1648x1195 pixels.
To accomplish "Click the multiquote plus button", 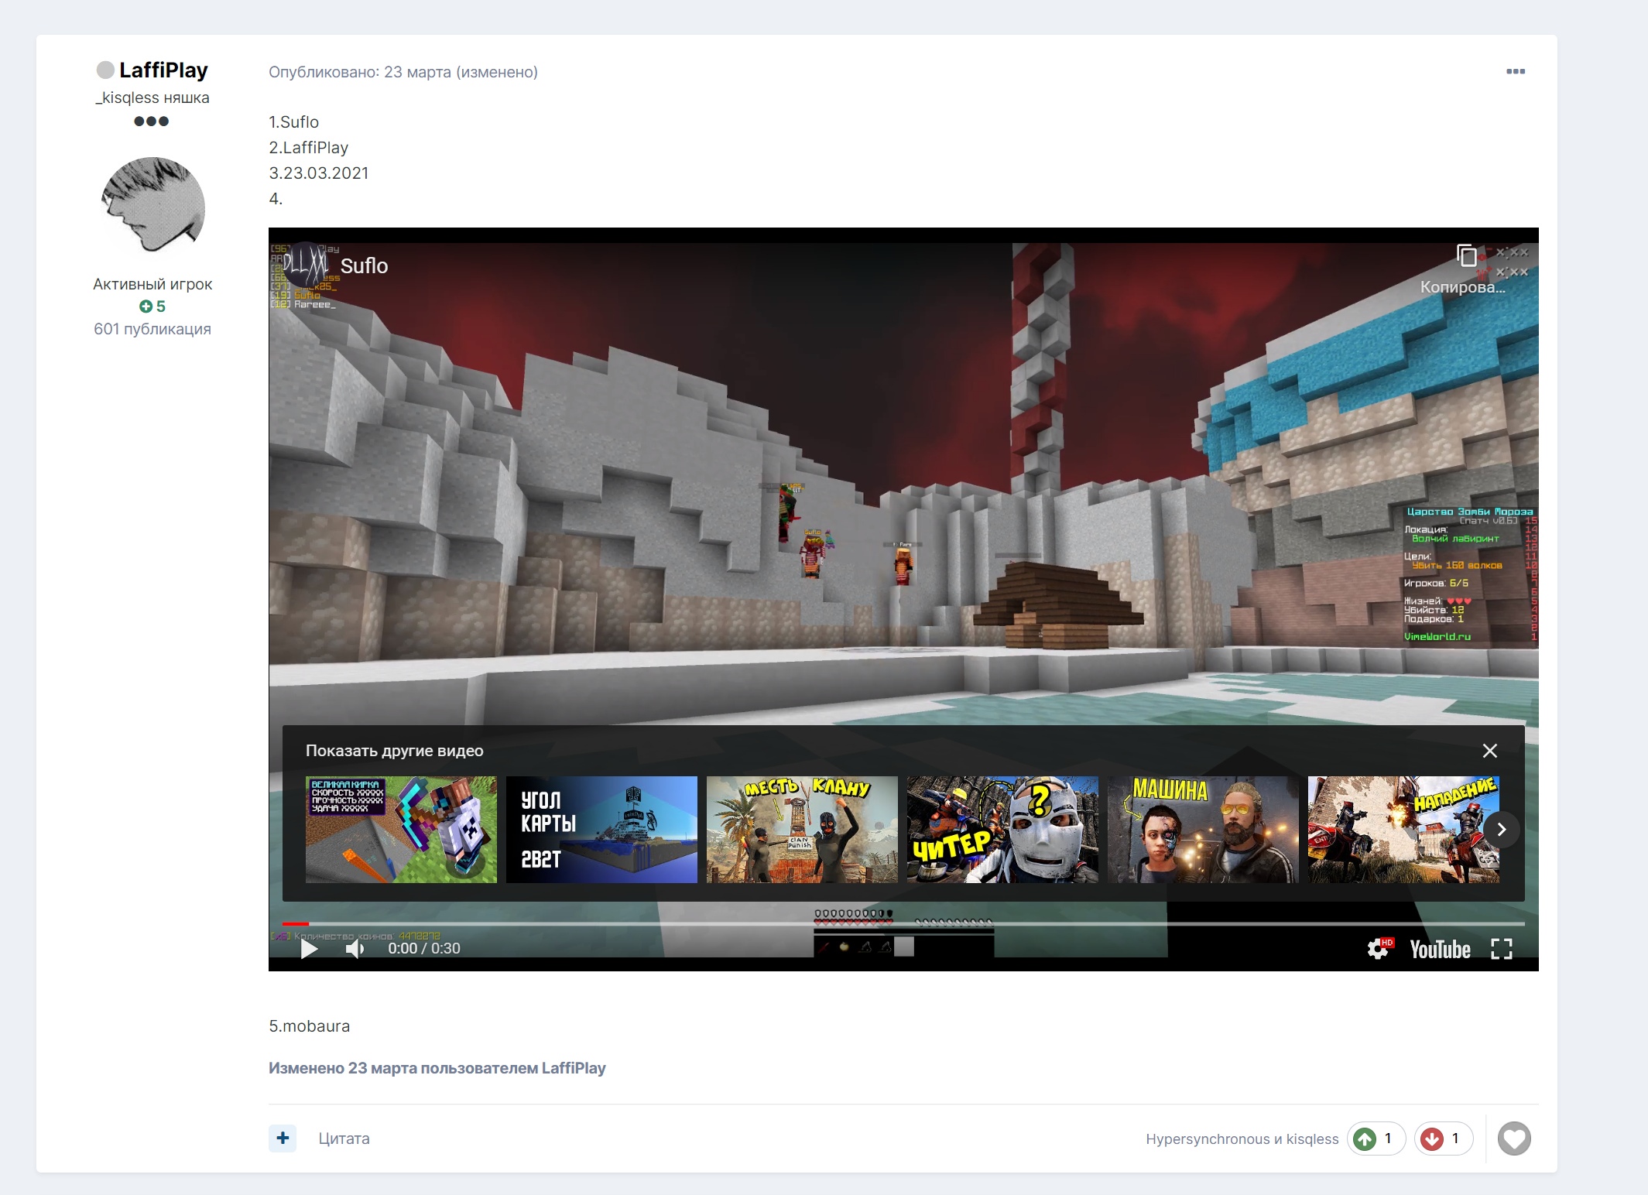I will tap(283, 1138).
